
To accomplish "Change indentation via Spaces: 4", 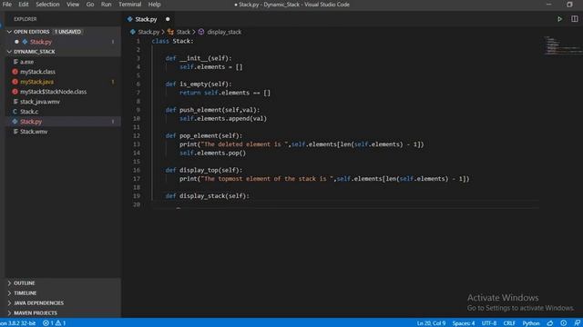I will [x=464, y=323].
